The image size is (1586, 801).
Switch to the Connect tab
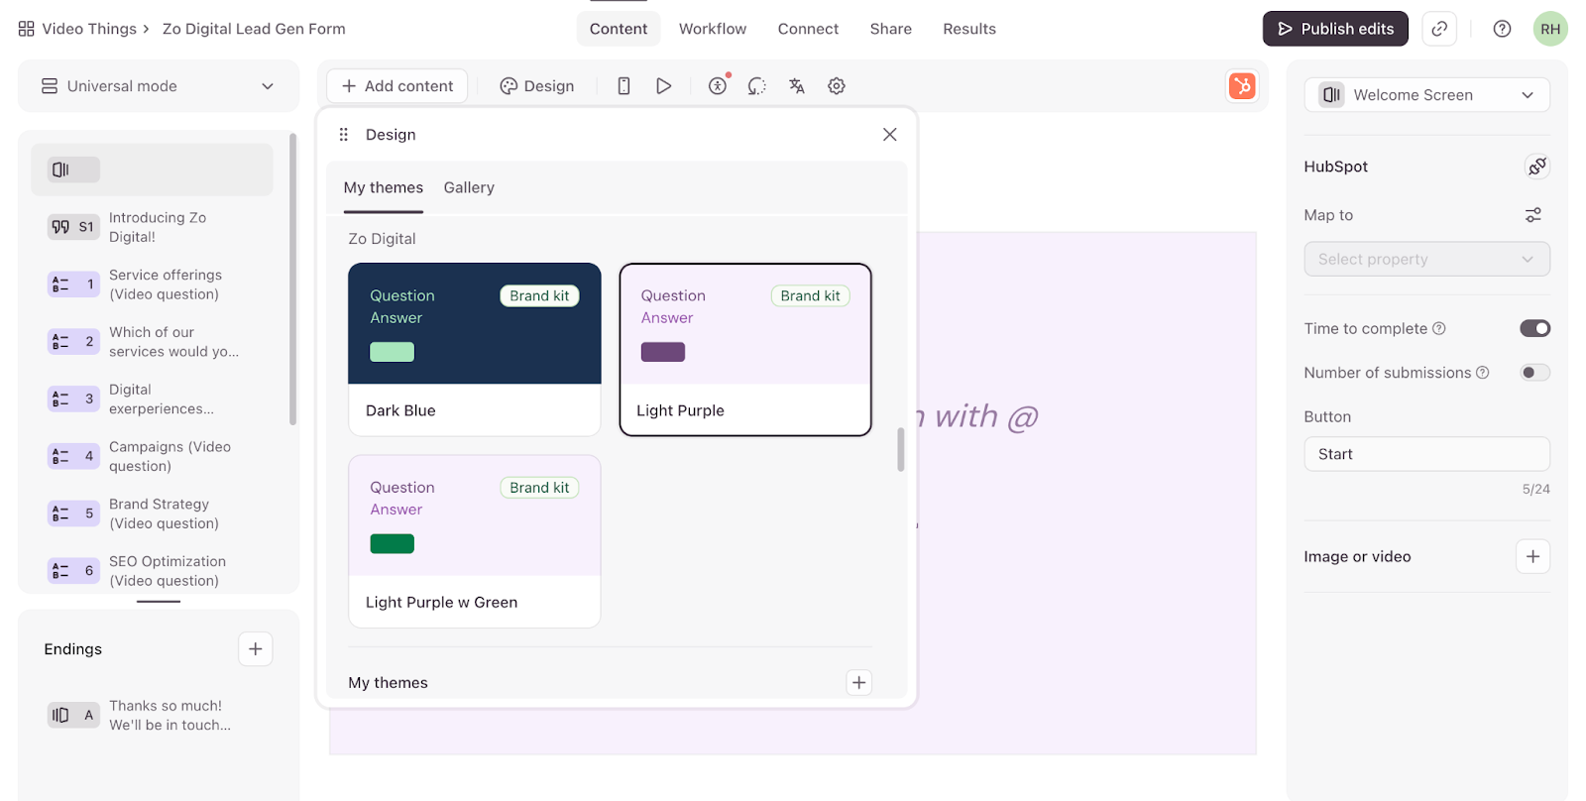tap(808, 29)
